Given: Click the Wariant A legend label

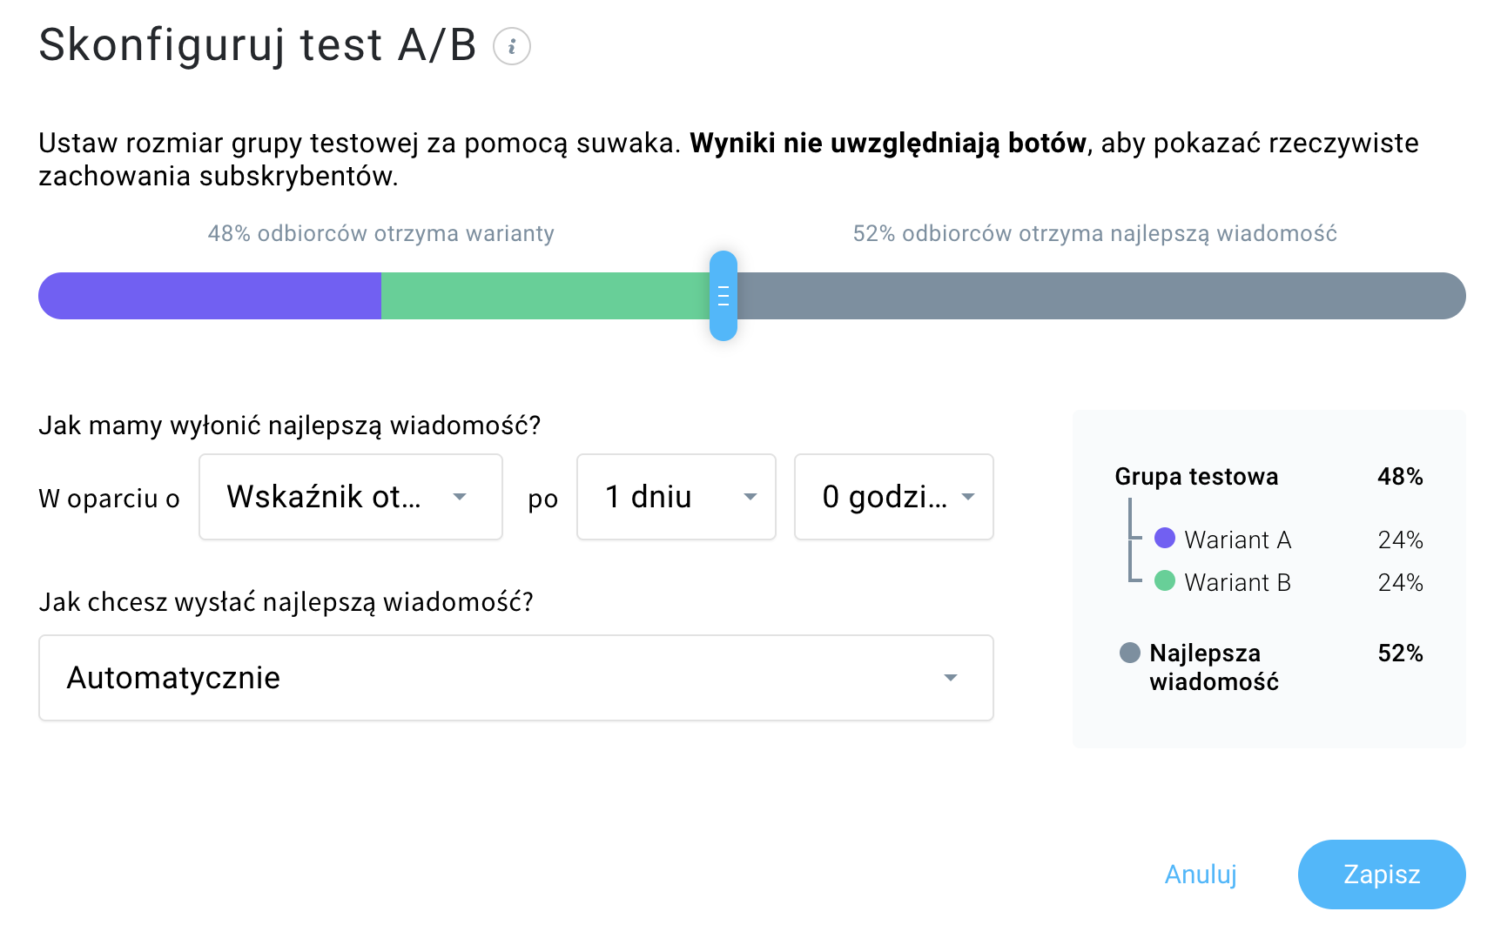Looking at the screenshot, I should (1237, 540).
